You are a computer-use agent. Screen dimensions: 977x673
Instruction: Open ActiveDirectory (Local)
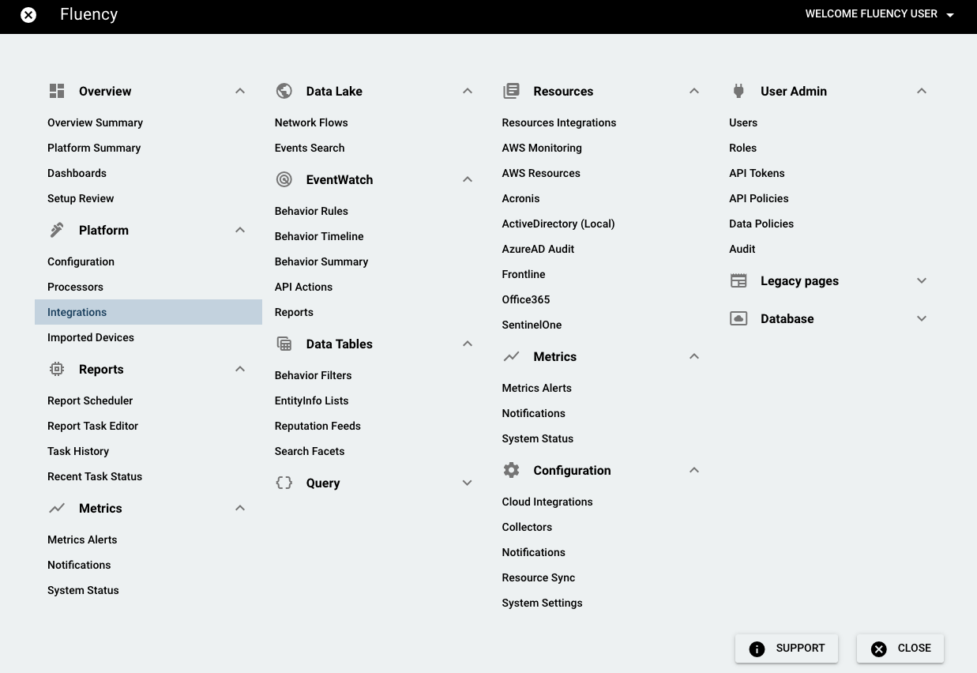click(x=558, y=224)
